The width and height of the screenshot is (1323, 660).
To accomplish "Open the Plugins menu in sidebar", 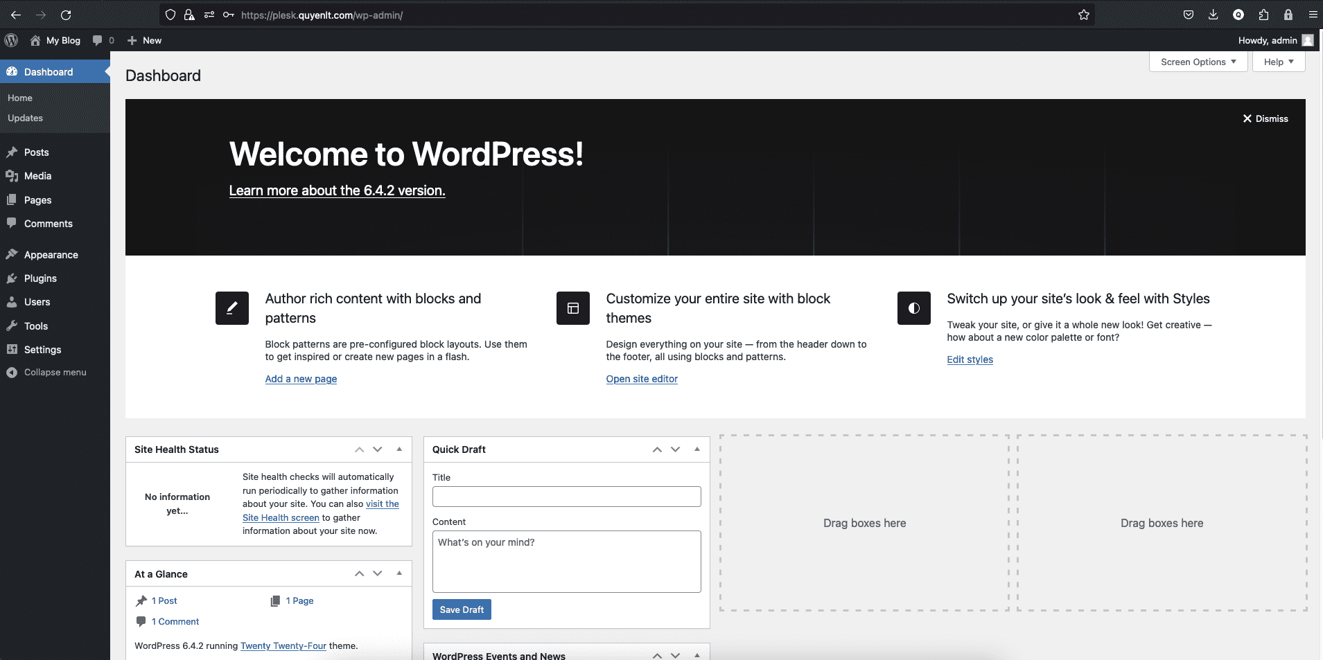I will click(40, 278).
